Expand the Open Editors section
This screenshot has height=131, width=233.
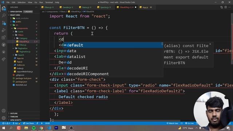(x=16, y=12)
